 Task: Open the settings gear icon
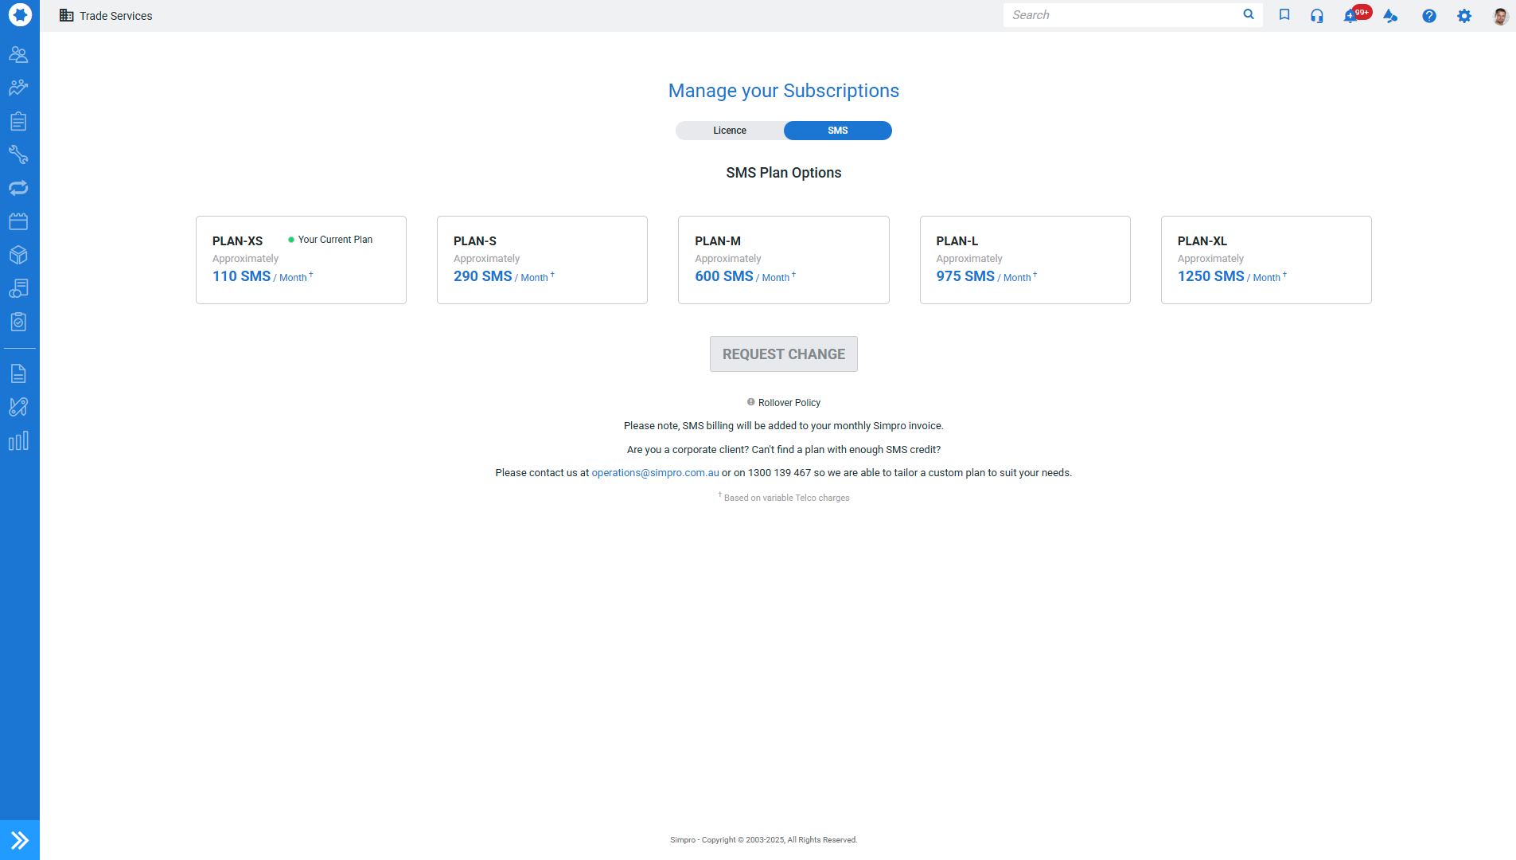(x=1464, y=15)
